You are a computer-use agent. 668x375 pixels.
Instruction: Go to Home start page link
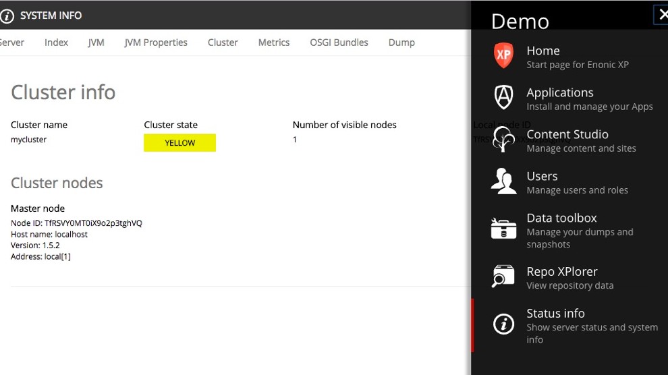569,56
